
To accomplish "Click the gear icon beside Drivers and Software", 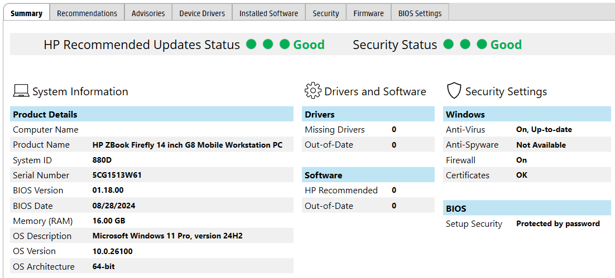I will [x=313, y=91].
